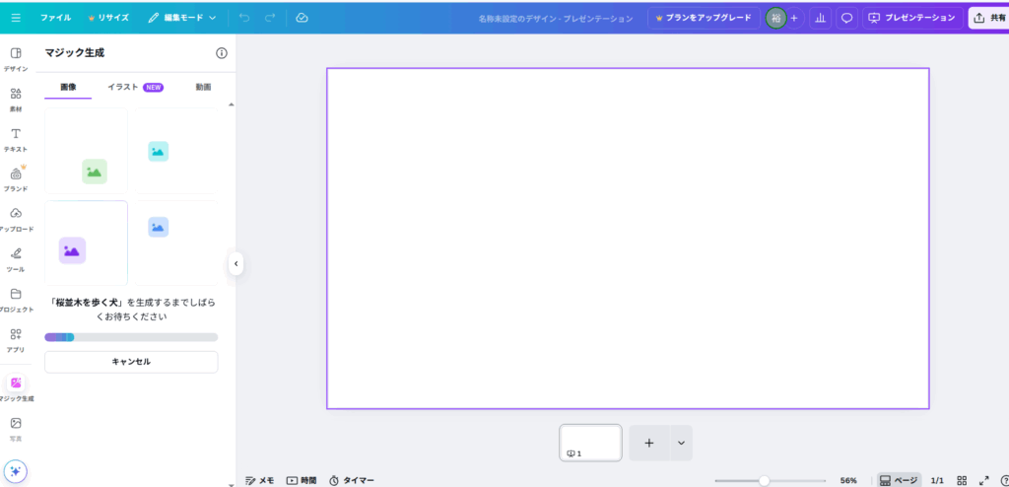Click the panel scrollbar up arrow
Image resolution: width=1009 pixels, height=487 pixels.
(231, 104)
